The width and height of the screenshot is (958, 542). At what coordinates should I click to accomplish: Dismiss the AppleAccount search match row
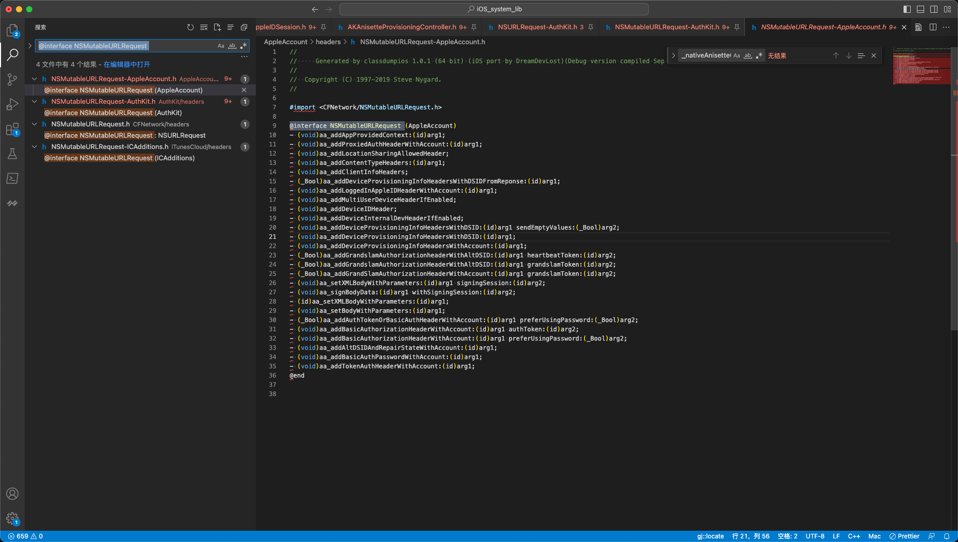tap(244, 90)
